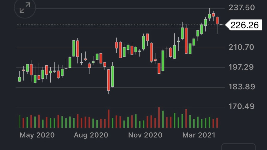The height and width of the screenshot is (150, 267).
Task: Select the final tiny candle beside price tag
Action: [221, 25]
